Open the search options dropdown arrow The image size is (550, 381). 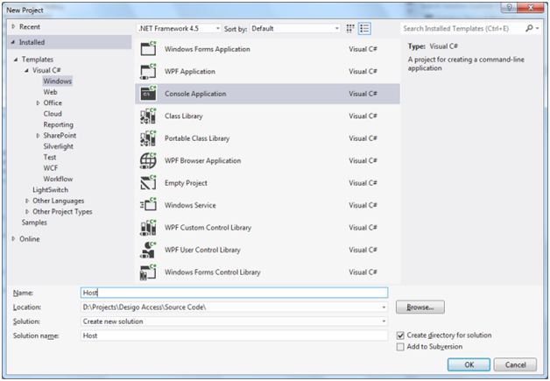click(x=538, y=28)
